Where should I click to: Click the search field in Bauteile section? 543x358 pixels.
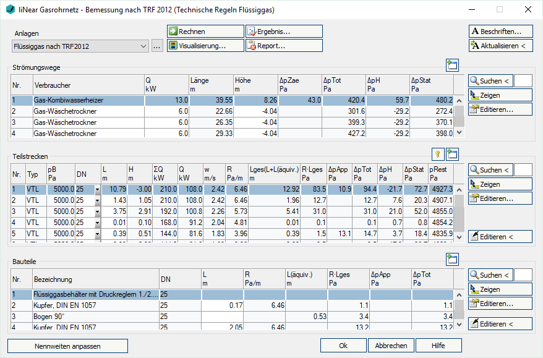[523, 275]
